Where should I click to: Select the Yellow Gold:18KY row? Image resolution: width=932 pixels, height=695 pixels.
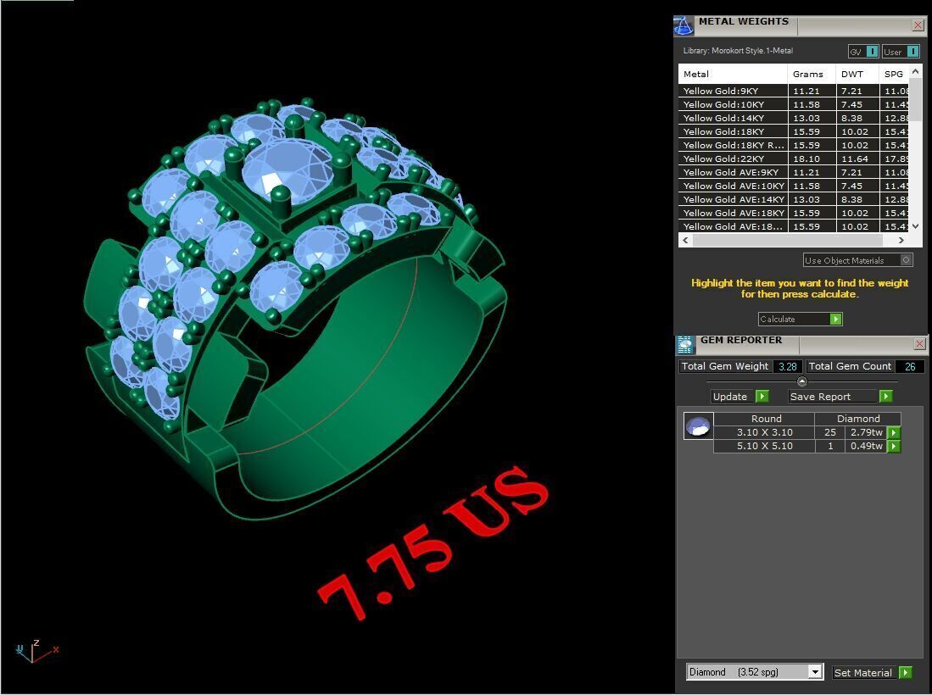[794, 132]
